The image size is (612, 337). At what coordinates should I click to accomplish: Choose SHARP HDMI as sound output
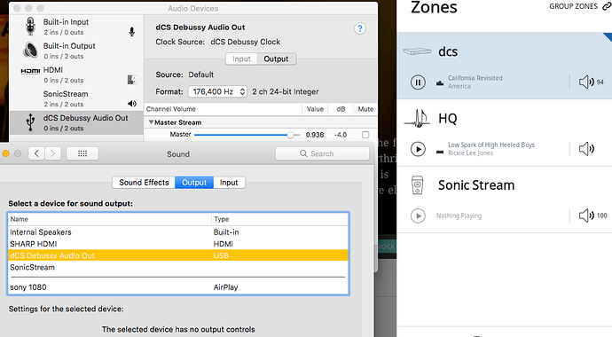pyautogui.click(x=178, y=244)
